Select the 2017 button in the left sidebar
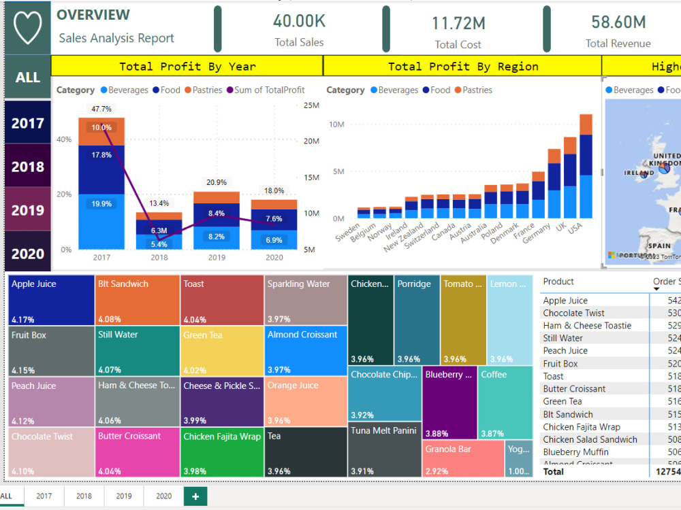Screen dimensions: 681x510 pos(27,123)
